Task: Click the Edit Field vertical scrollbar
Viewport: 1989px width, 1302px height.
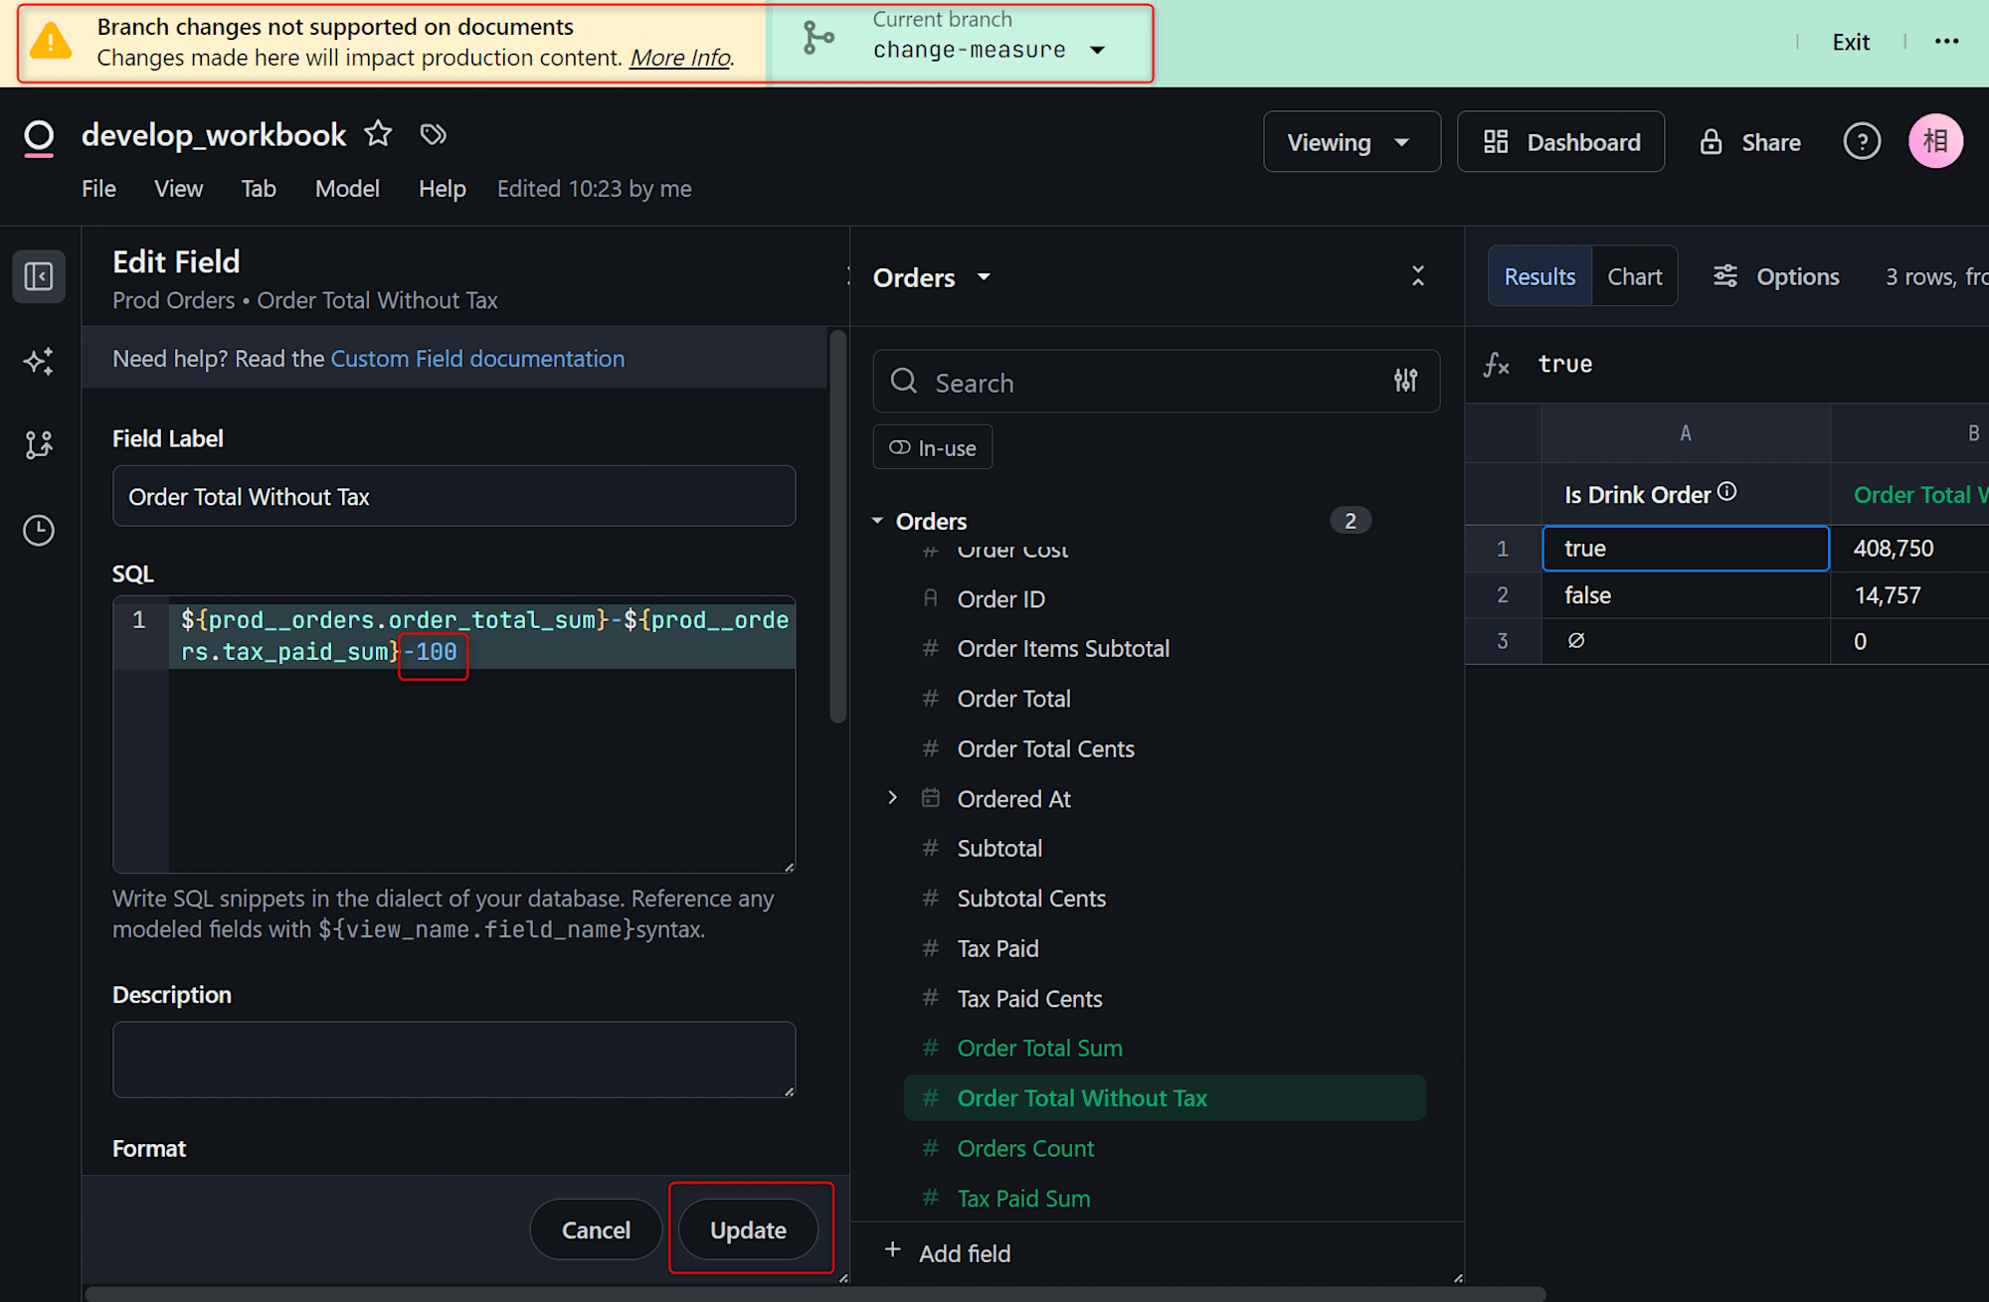Action: pyautogui.click(x=838, y=527)
